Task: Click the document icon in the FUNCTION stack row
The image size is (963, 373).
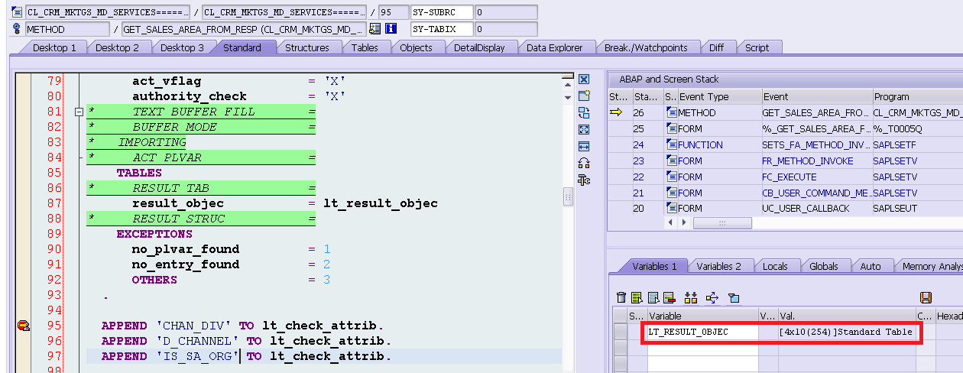Action: 672,144
